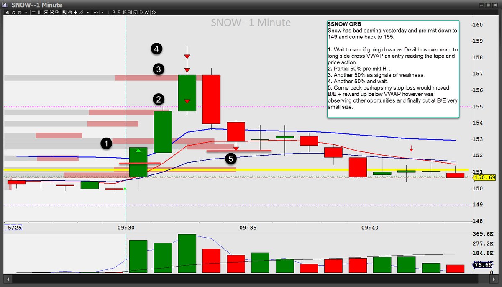The image size is (502, 287).
Task: Click the 15-minute timeframe button
Action: (x=125, y=13)
